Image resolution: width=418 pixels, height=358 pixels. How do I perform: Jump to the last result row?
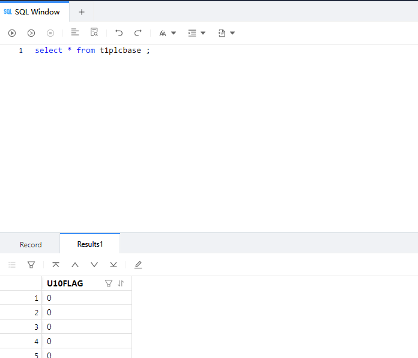[114, 265]
